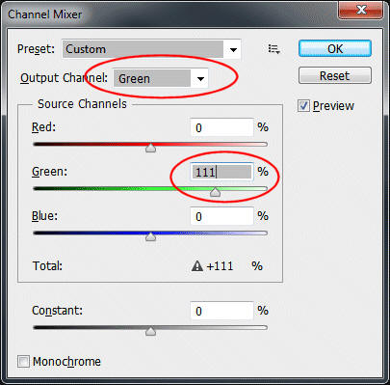Toggle the Preview checkbox
This screenshot has width=390, height=385.
pos(303,106)
